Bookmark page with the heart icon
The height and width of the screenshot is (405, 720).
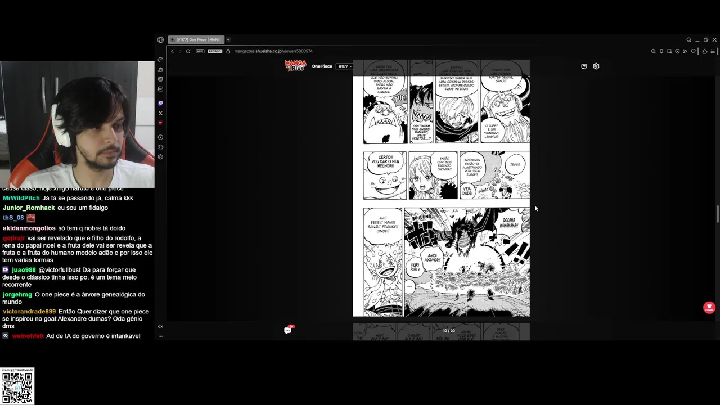click(694, 51)
